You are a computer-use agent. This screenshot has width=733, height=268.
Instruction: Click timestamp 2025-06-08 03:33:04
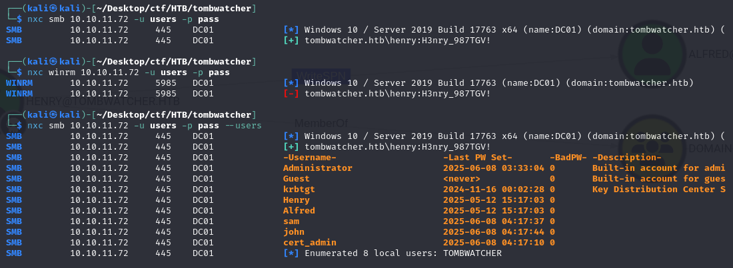click(x=494, y=168)
